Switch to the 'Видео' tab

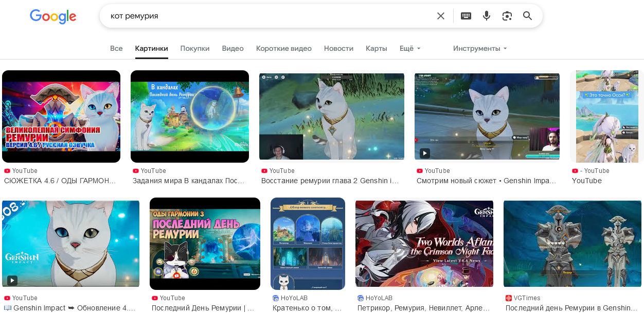coord(233,48)
